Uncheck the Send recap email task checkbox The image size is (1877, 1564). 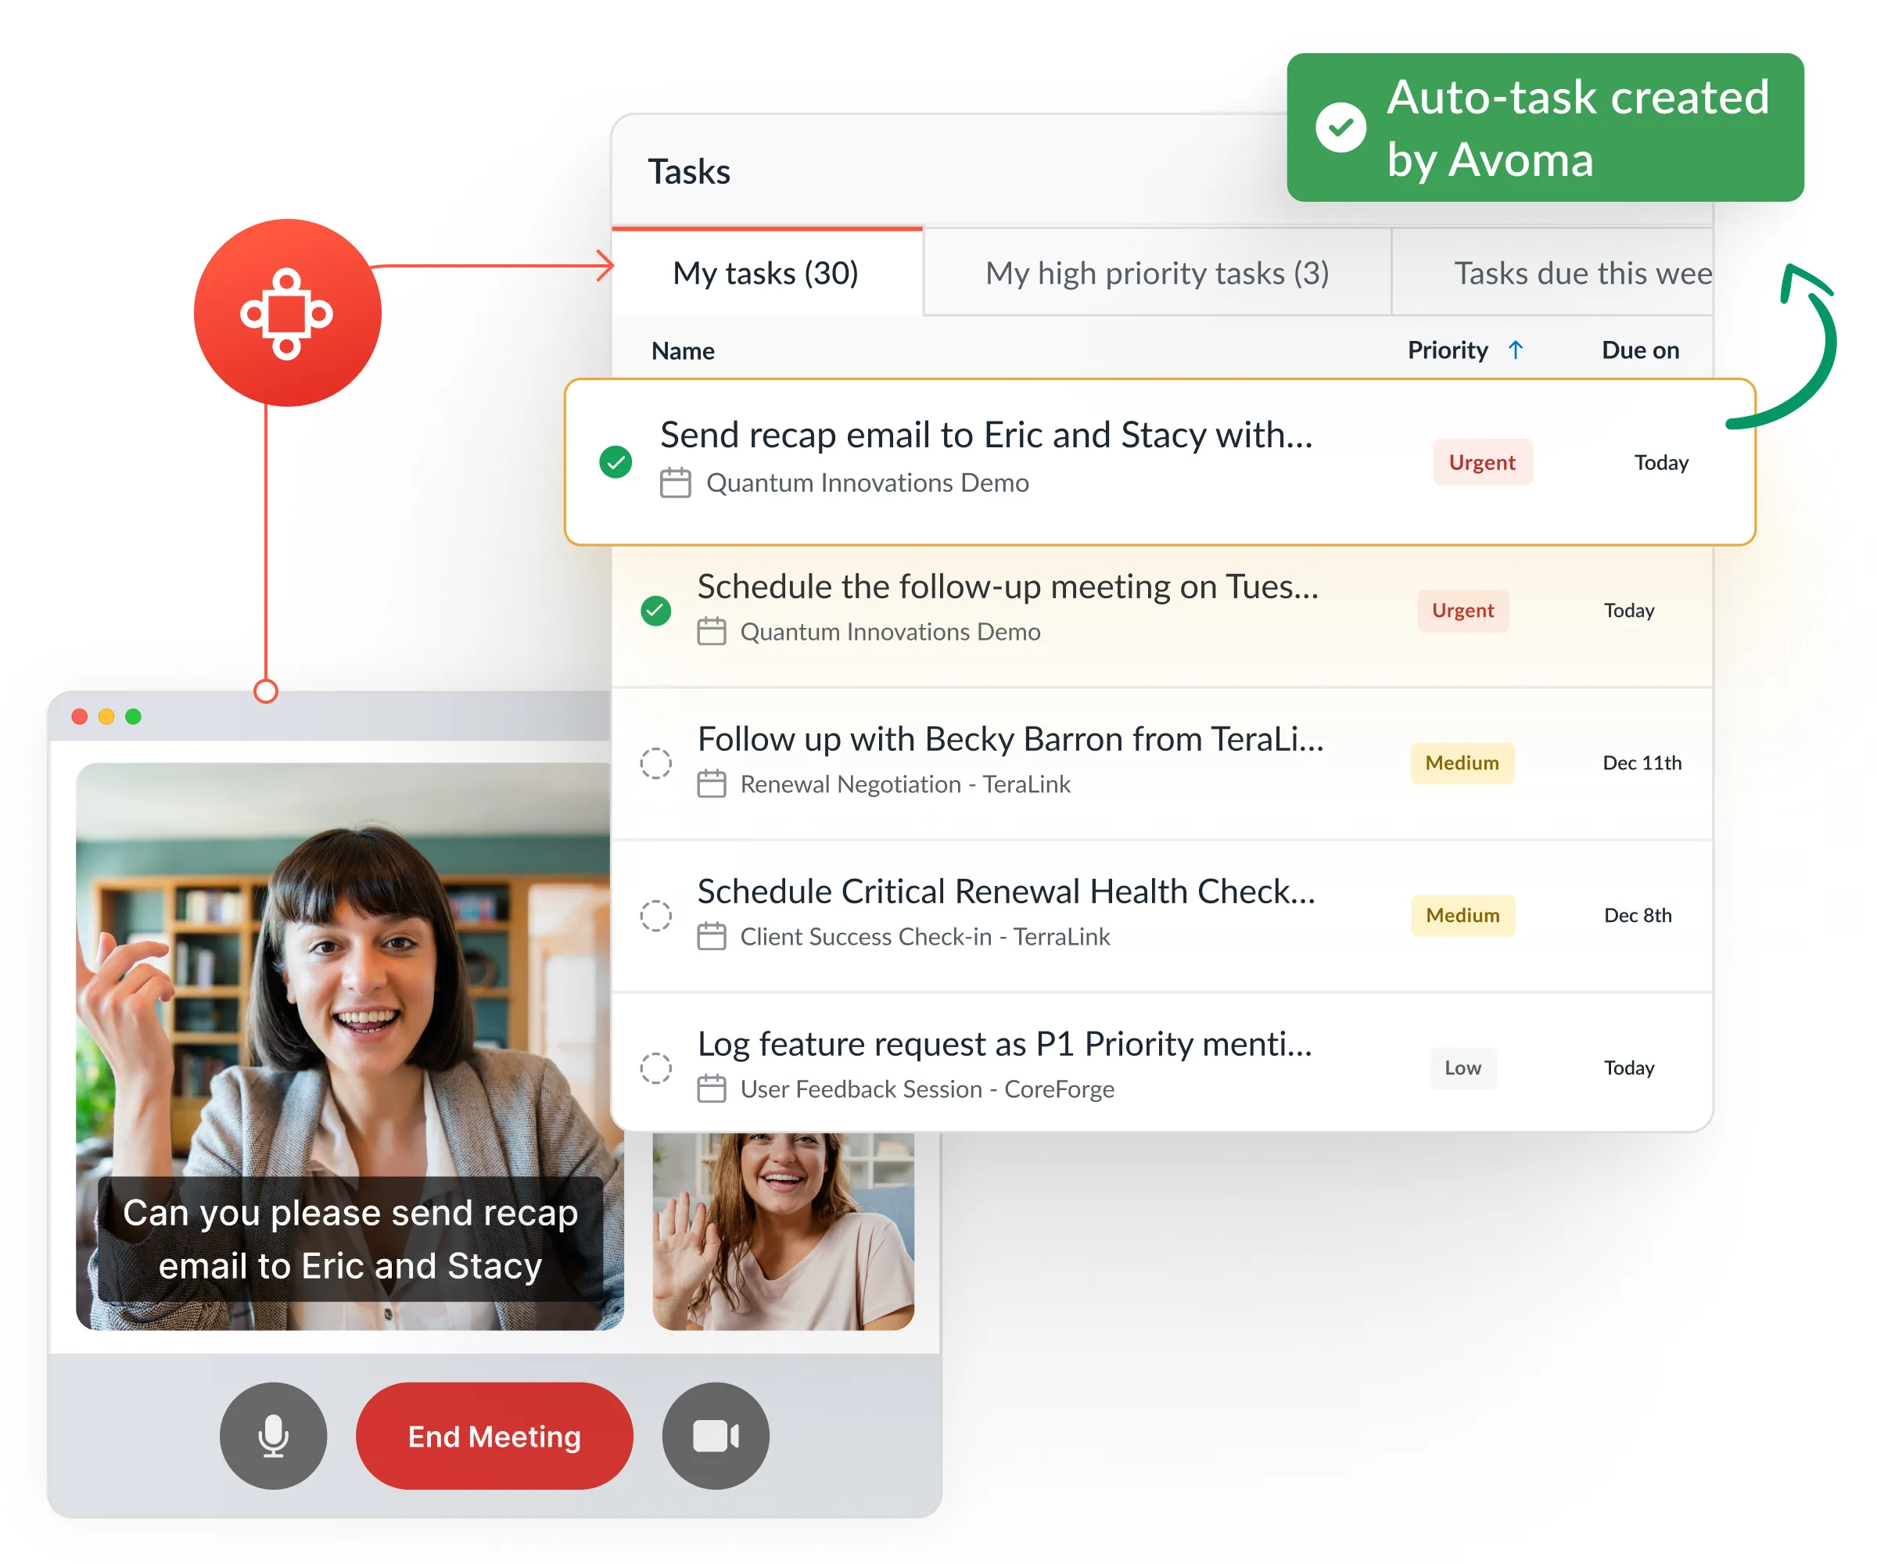click(615, 462)
